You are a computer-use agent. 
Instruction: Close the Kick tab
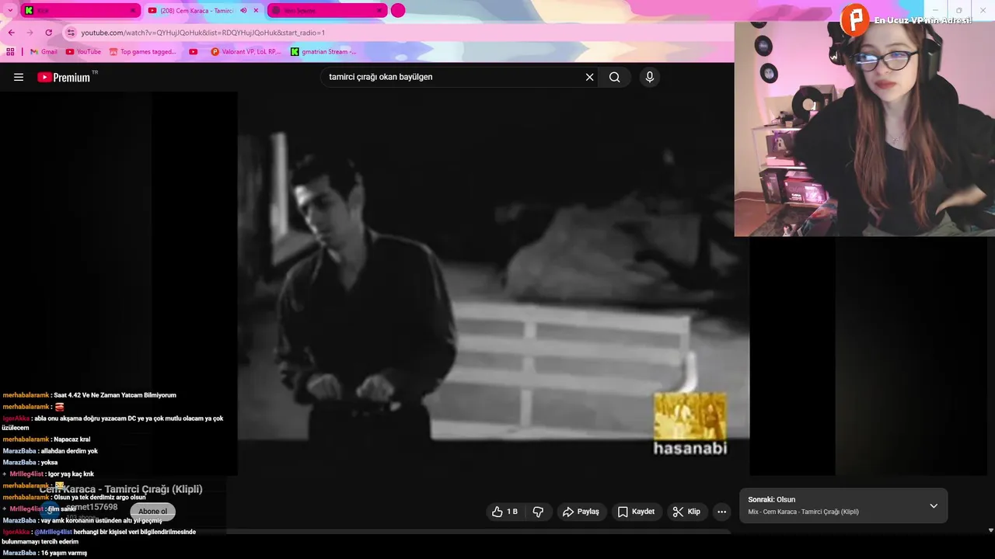click(x=132, y=10)
